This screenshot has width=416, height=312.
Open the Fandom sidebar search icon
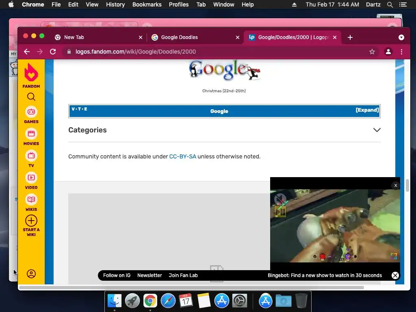[31, 97]
